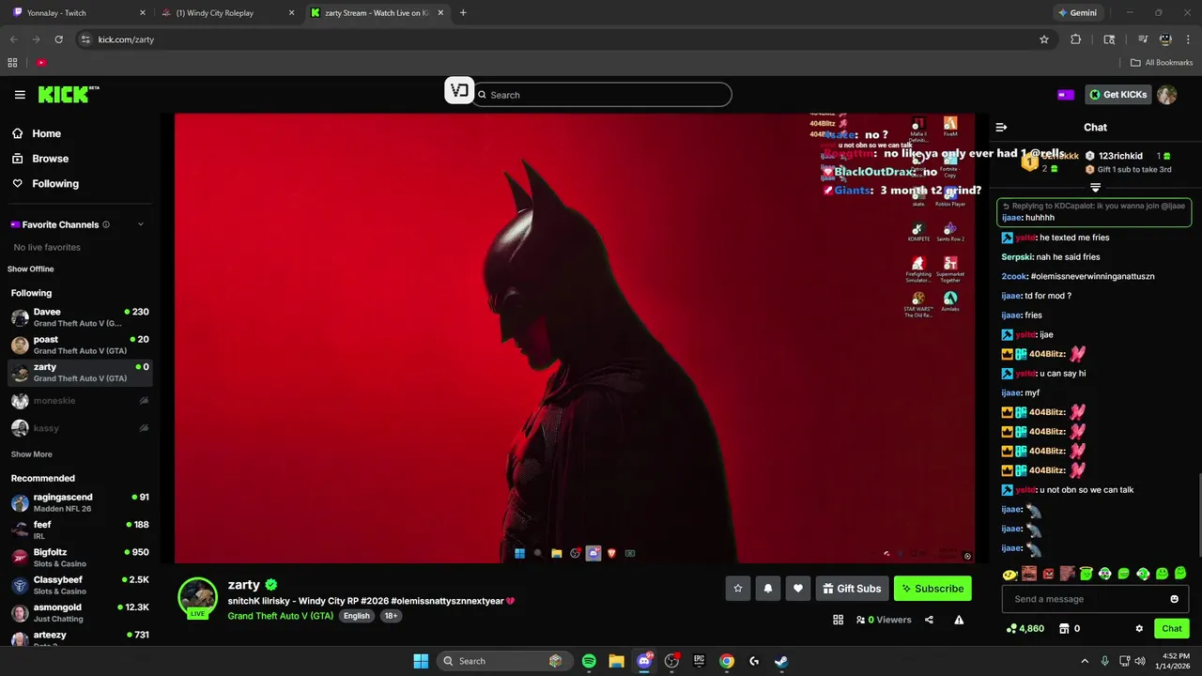
Task: Show hidden system tray icons
Action: point(1085,661)
